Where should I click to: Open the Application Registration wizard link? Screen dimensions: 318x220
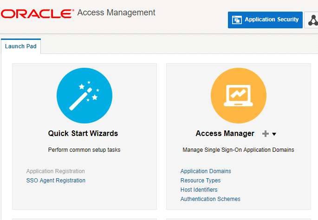(x=55, y=171)
